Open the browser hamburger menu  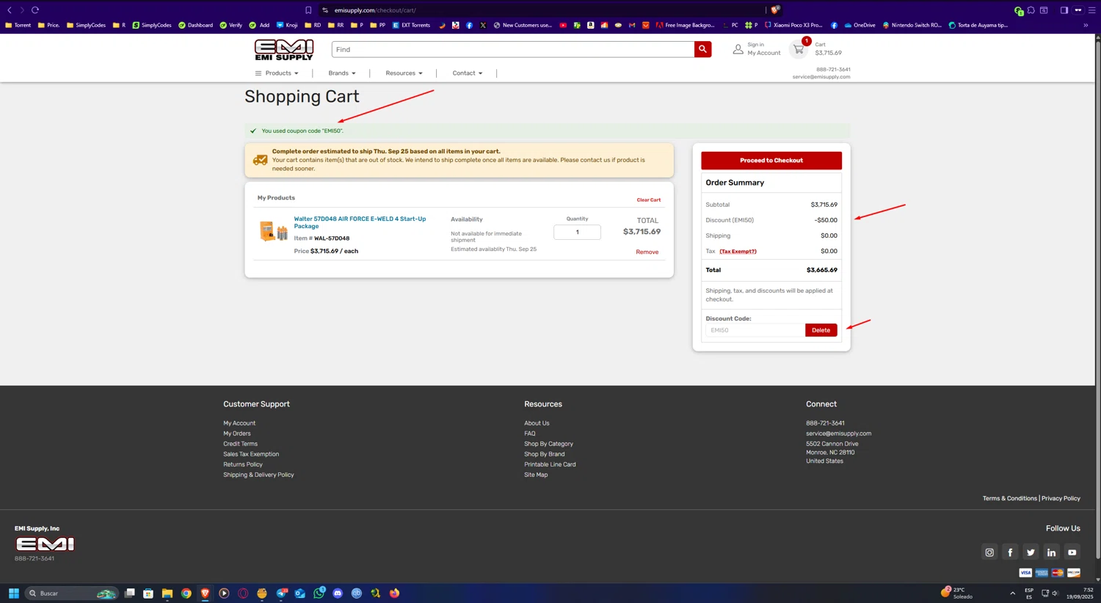(1091, 10)
